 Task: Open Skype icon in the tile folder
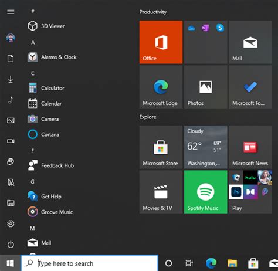(220, 28)
